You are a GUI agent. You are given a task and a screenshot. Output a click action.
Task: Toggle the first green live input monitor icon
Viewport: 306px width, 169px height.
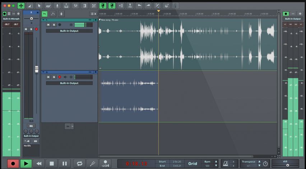click(x=103, y=6)
